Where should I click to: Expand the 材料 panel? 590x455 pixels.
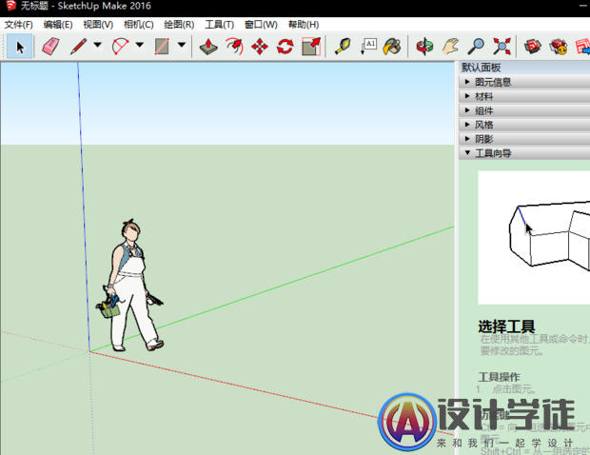click(524, 96)
